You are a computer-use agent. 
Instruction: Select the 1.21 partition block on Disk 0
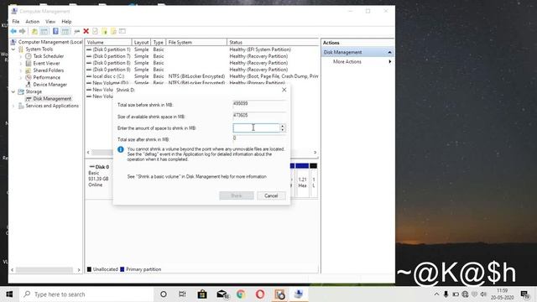[x=302, y=180]
